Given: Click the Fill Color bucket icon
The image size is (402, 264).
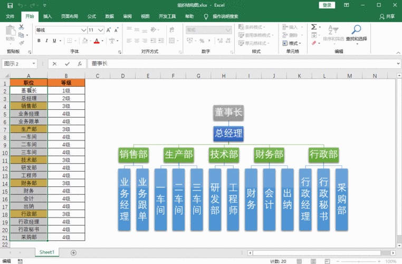Looking at the screenshot, I should pos(85,41).
